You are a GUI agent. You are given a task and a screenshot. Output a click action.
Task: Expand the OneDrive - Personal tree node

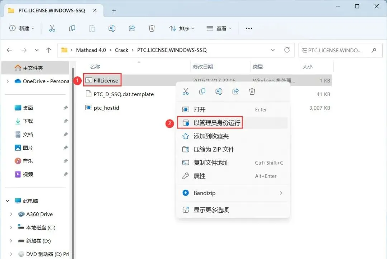coord(8,81)
